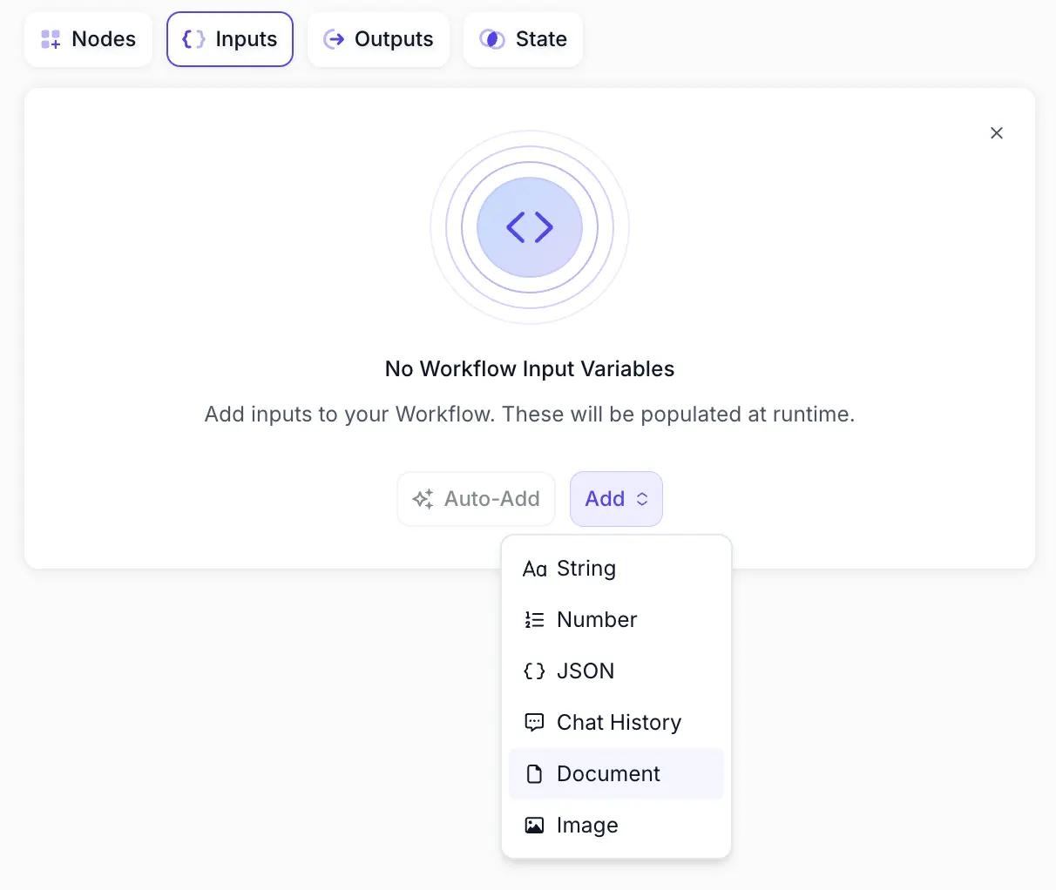This screenshot has width=1056, height=890.
Task: Choose Number from the Add menu
Action: (x=616, y=620)
